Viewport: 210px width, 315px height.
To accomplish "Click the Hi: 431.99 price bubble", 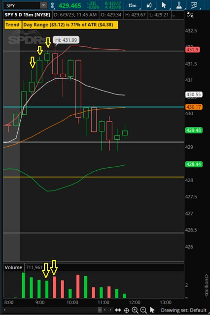I will pyautogui.click(x=66, y=40).
